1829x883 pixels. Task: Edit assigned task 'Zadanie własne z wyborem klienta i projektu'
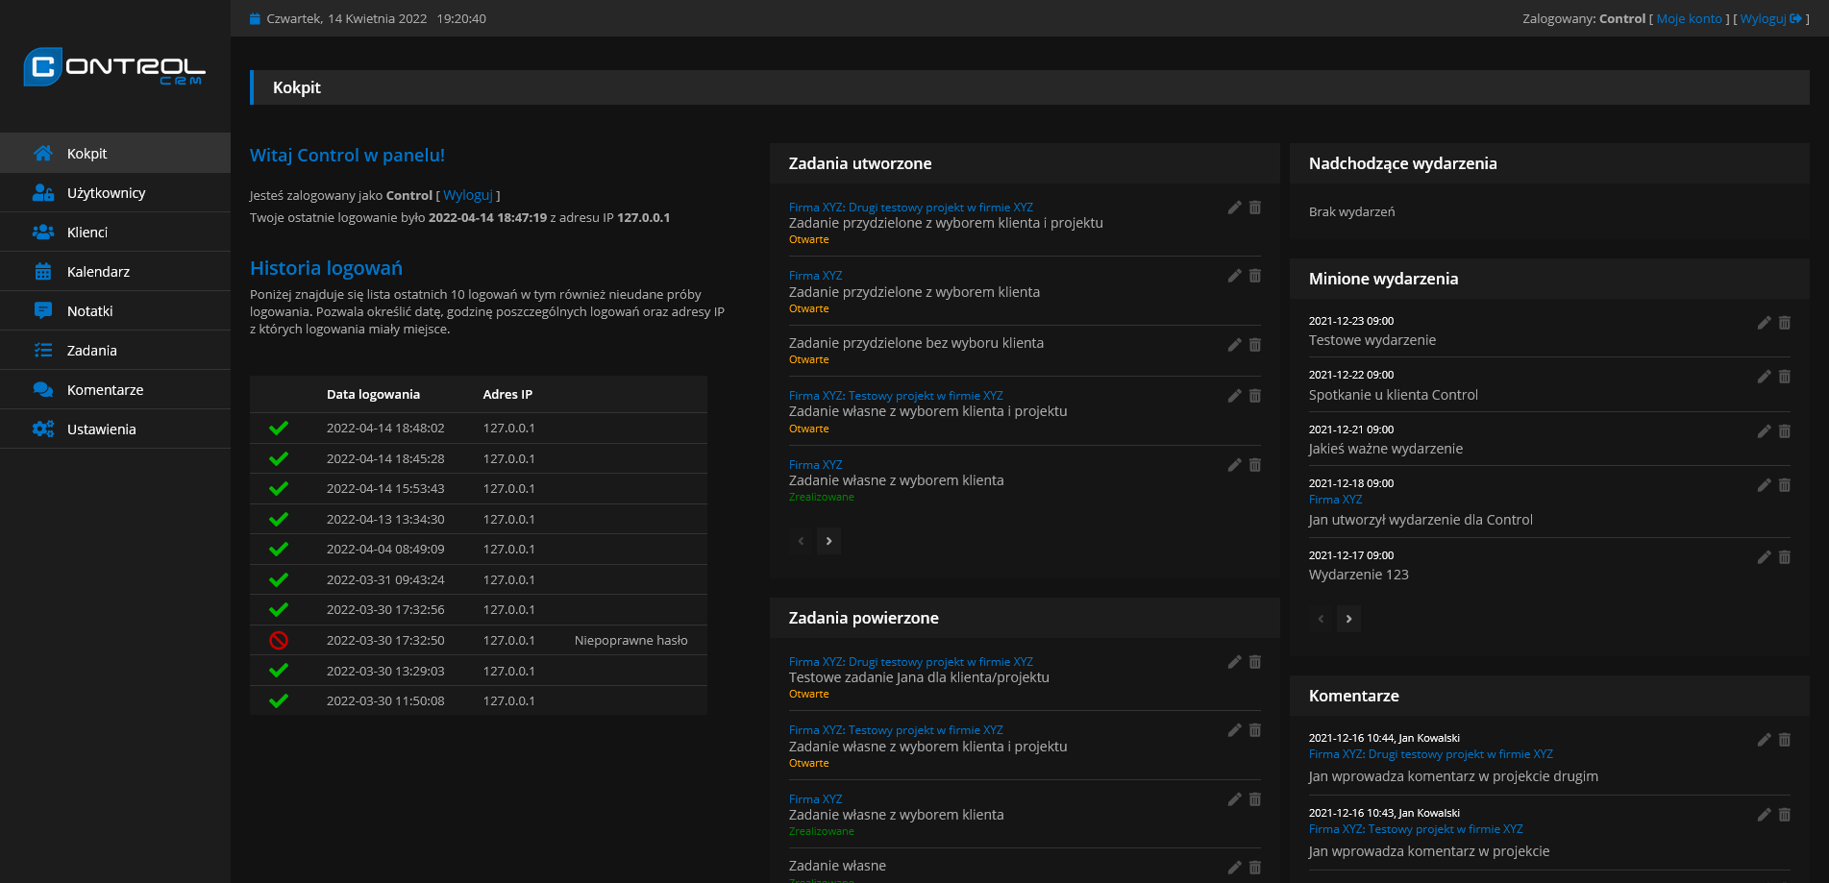pyautogui.click(x=1234, y=730)
